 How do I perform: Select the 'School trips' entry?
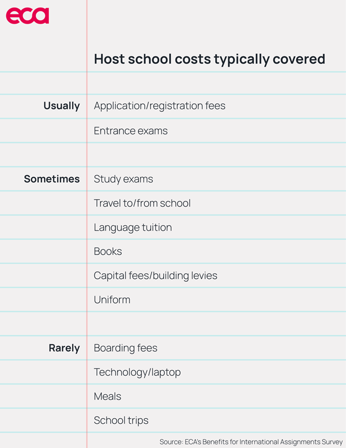tap(121, 421)
